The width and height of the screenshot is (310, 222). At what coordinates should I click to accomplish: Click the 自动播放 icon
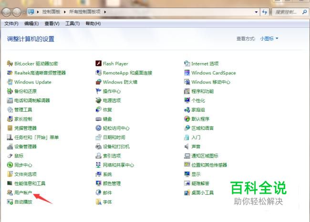[10, 202]
